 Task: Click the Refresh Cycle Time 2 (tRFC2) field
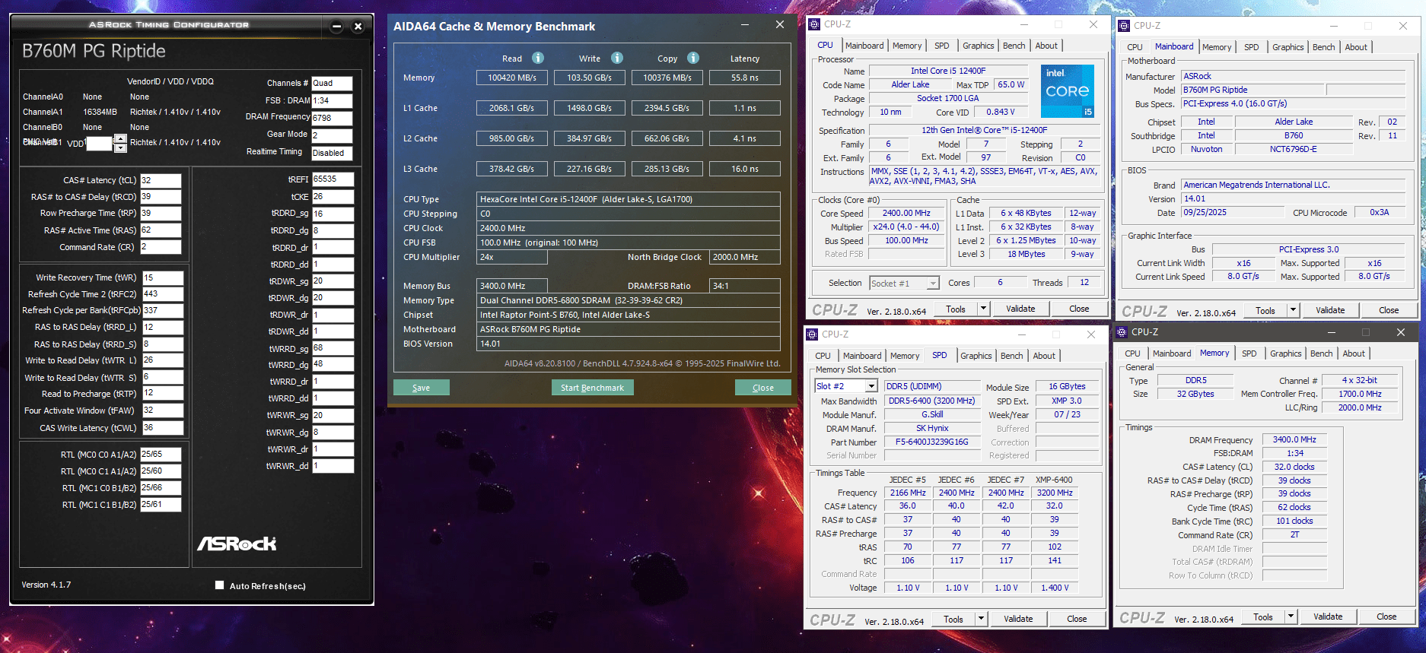[163, 294]
